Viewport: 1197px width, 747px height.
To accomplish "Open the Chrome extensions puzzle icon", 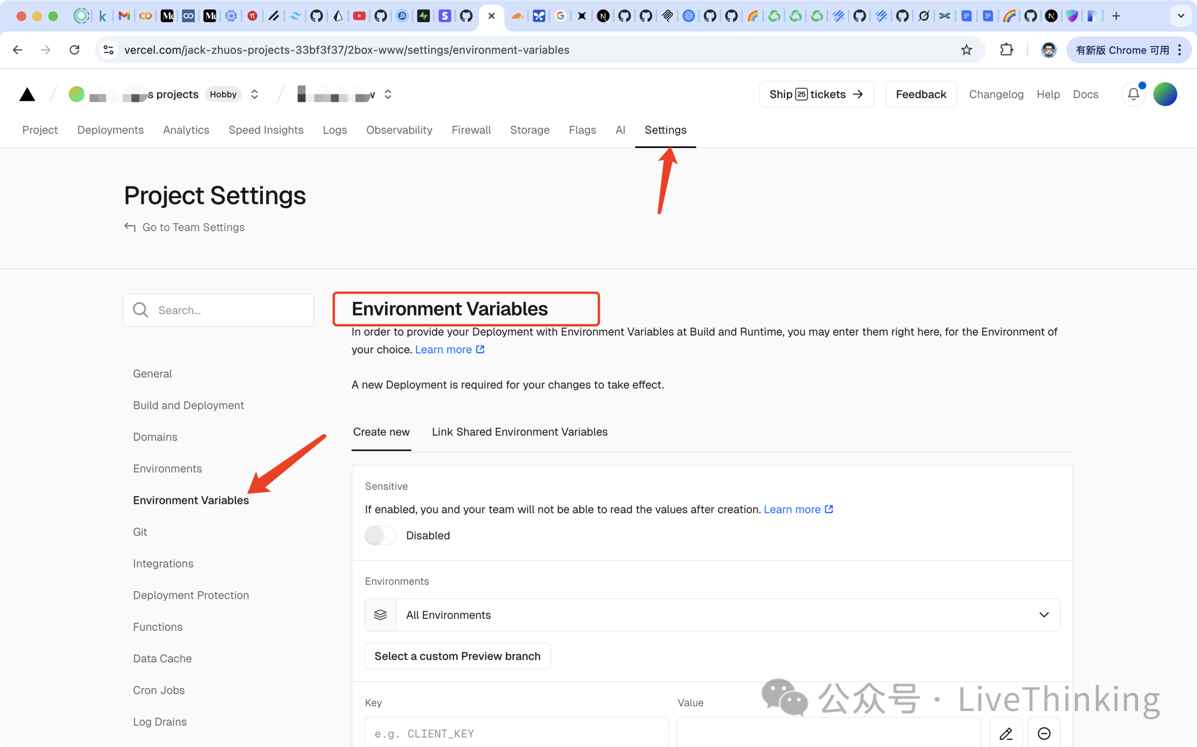I will pos(1006,50).
